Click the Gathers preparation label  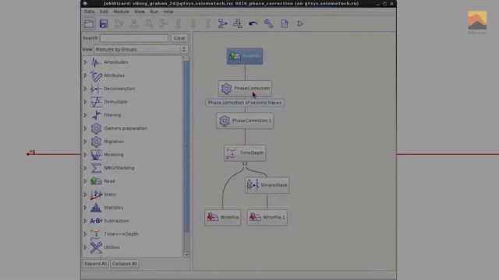click(x=126, y=128)
